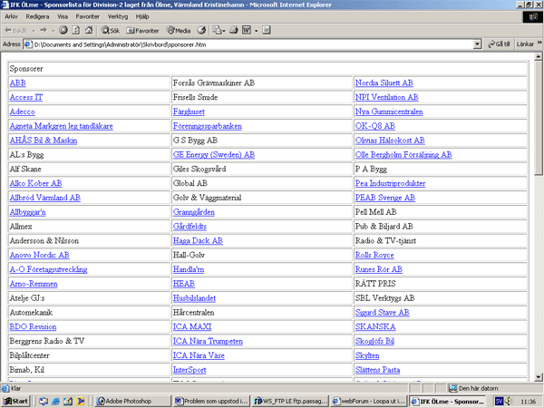The height and width of the screenshot is (408, 544).
Task: Open the Favoriter menu
Action: coord(87,16)
